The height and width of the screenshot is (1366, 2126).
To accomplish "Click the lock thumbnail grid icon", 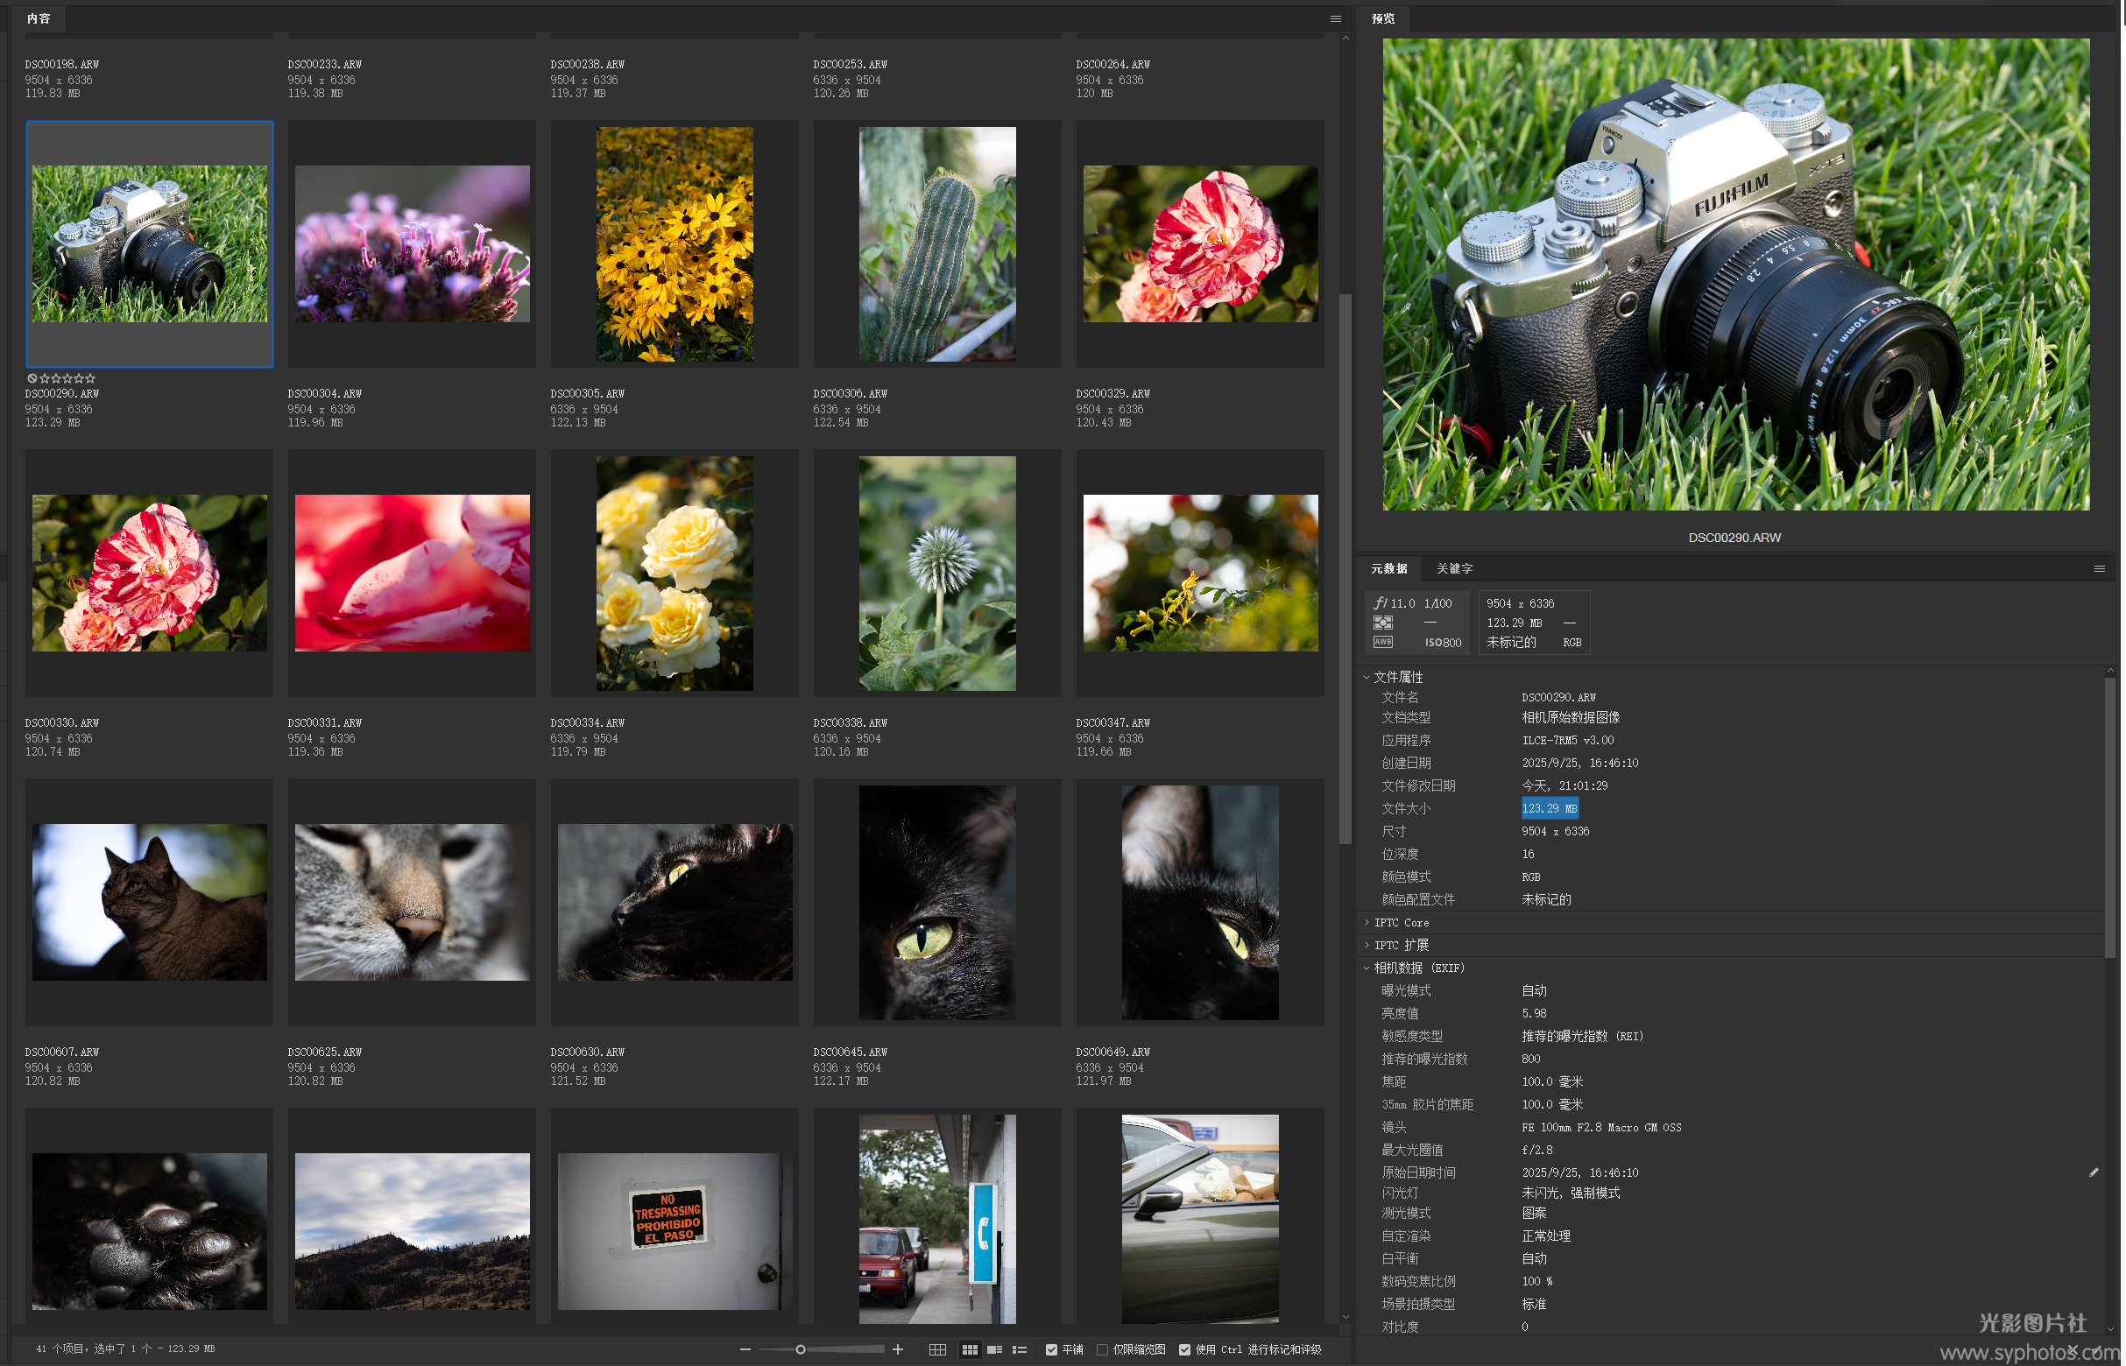I will (937, 1349).
